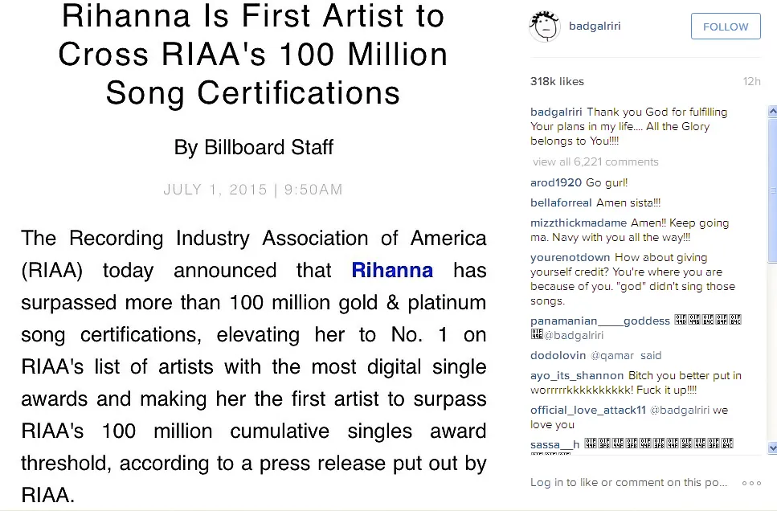Screen dimensions: 777x511
Task: Click the FOLLOW button
Action: [725, 26]
